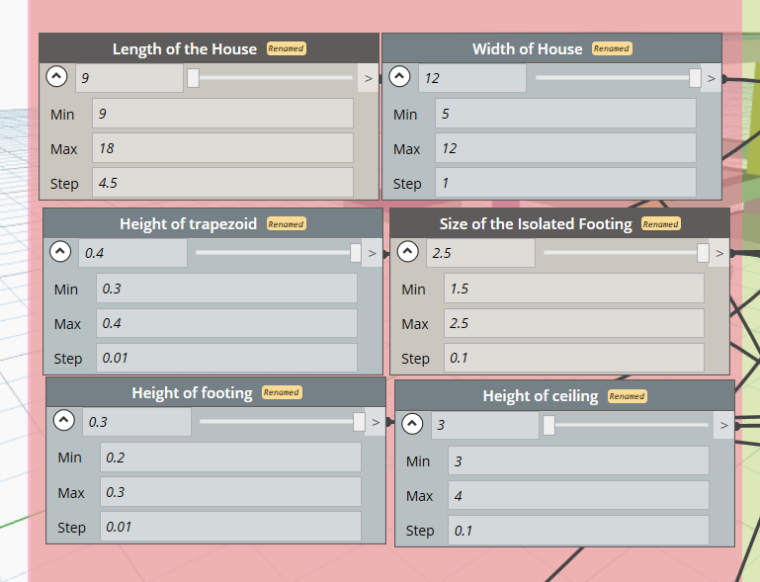760x582 pixels.
Task: Collapse the Width of House slider options
Action: click(399, 76)
